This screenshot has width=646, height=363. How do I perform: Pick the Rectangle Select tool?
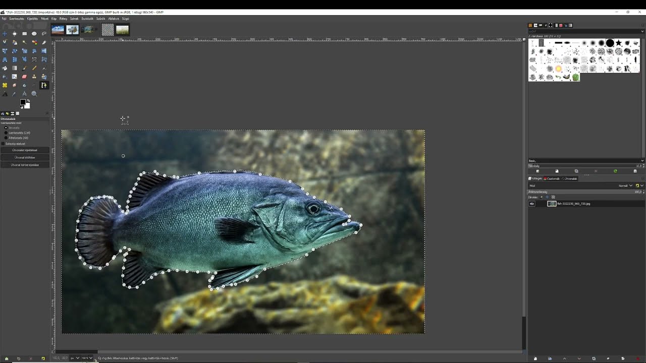(24, 34)
